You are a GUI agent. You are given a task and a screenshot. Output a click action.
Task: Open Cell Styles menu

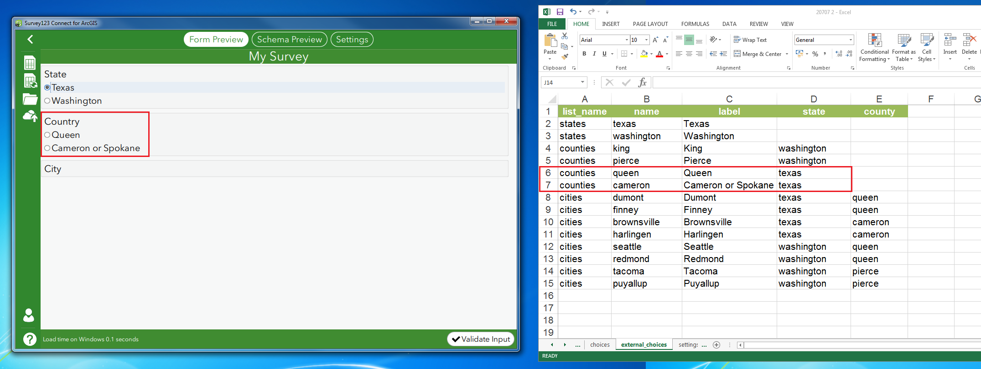tap(927, 47)
